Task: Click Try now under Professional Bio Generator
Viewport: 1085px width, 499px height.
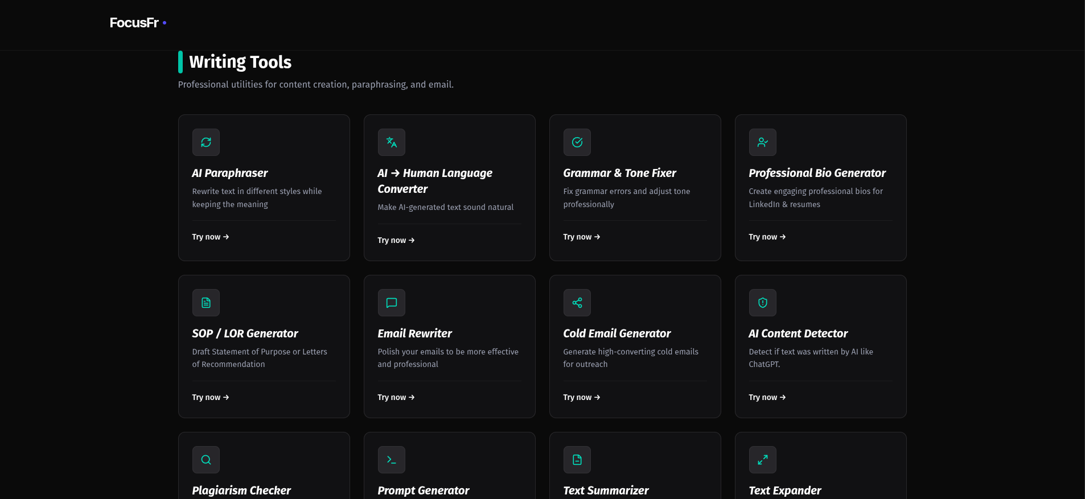Action: [767, 237]
